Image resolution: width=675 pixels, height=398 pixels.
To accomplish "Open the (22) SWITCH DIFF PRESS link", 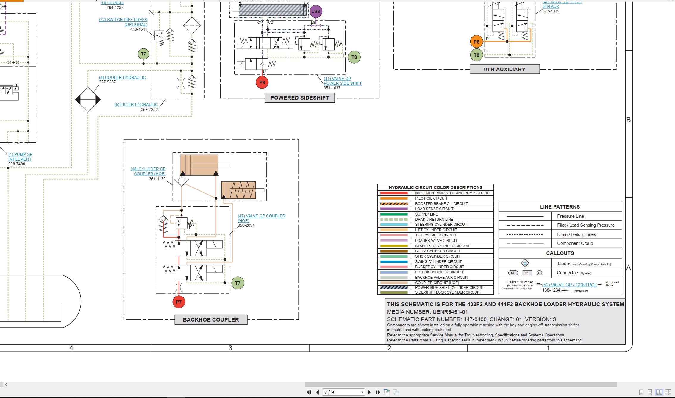I will (123, 22).
